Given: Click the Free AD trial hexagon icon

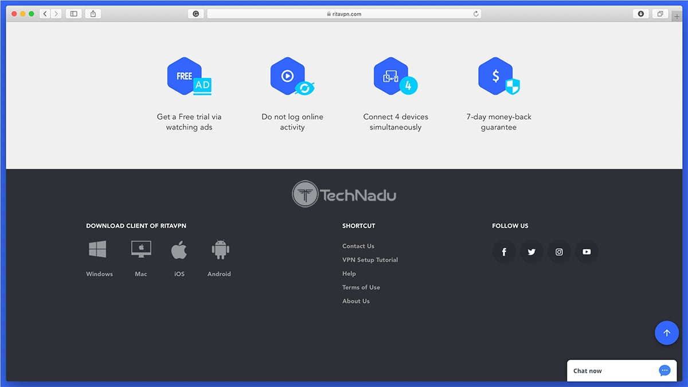Looking at the screenshot, I should point(189,76).
